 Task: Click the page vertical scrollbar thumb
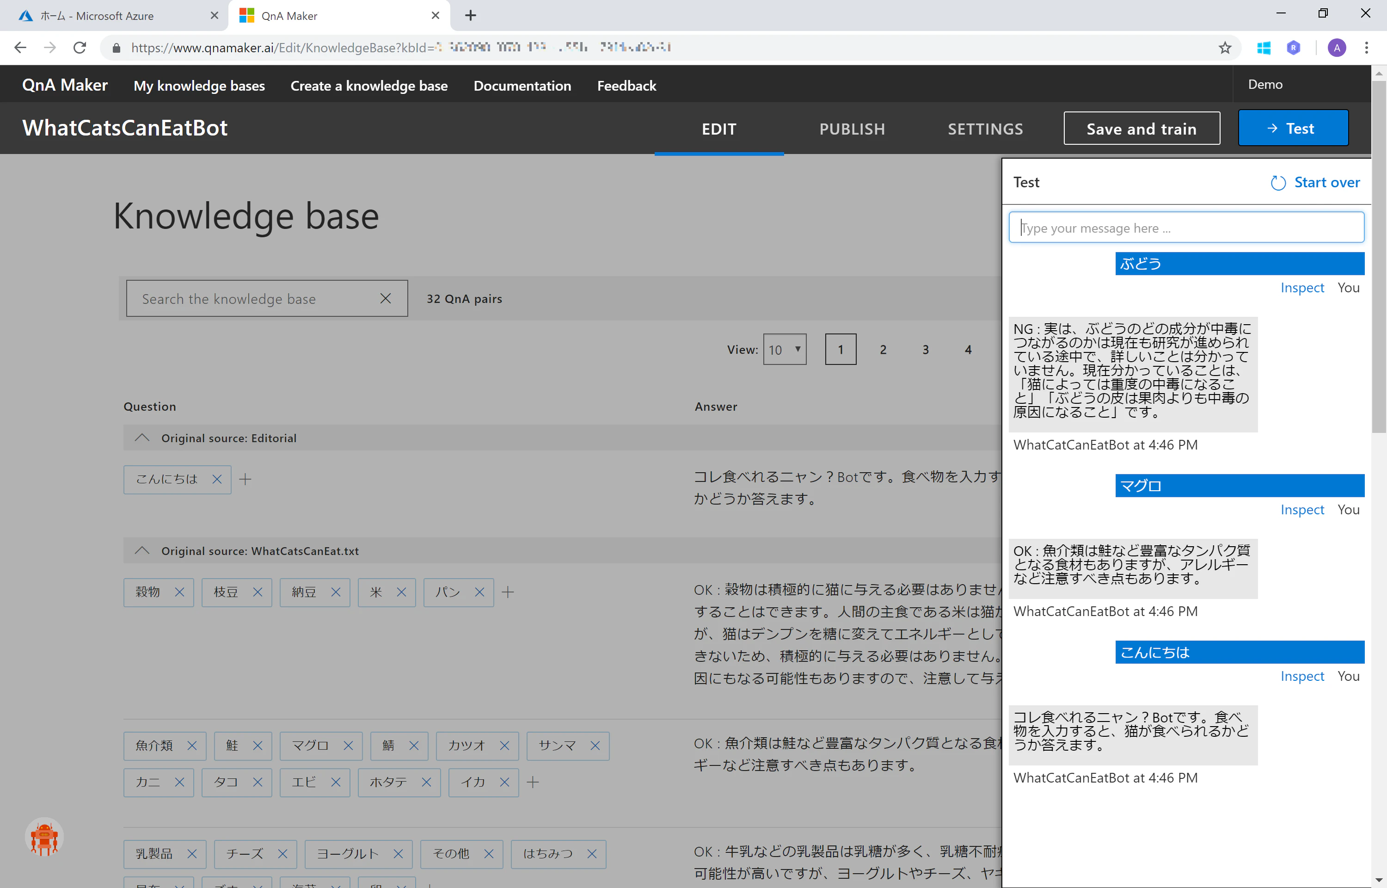1379,257
